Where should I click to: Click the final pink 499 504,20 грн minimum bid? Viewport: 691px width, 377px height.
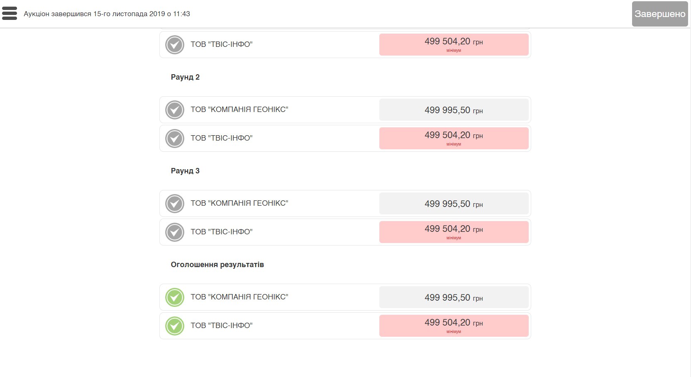(x=454, y=326)
